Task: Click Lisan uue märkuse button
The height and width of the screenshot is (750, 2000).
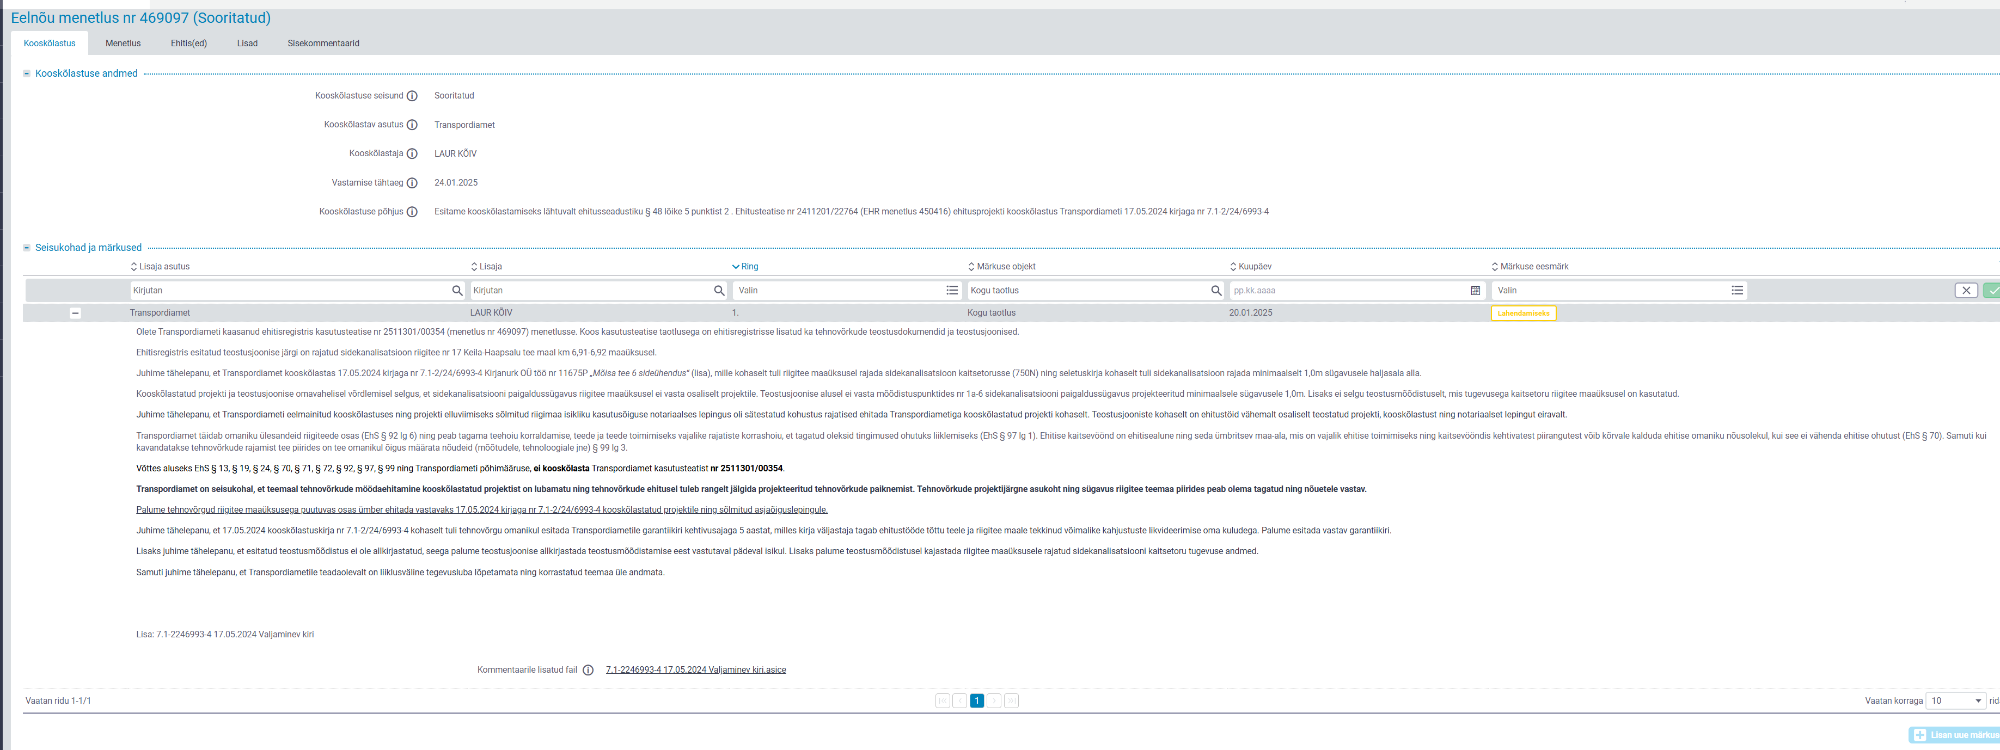Action: 1955,735
